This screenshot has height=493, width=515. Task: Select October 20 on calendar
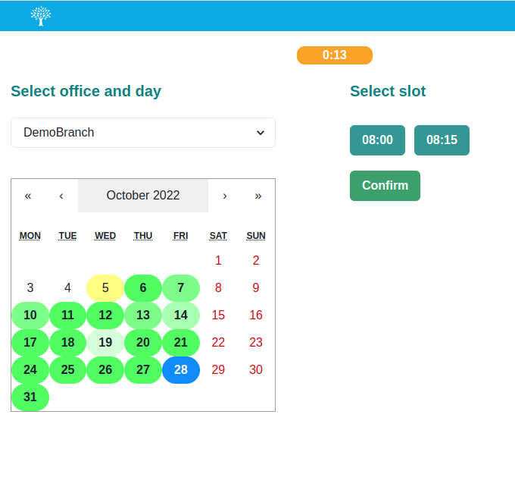coord(143,342)
